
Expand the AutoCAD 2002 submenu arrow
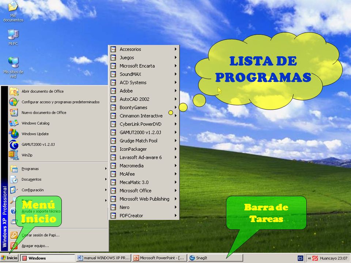[176, 99]
